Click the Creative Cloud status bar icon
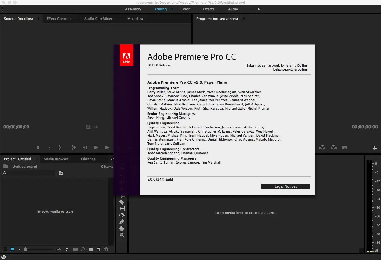 pyautogui.click(x=4, y=257)
